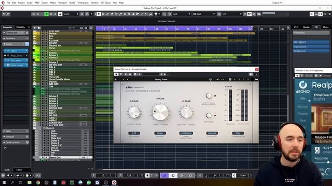This screenshot has height=186, width=332.
Task: Click the snapshot camera icon in the plugin header
Action: pos(230,80)
